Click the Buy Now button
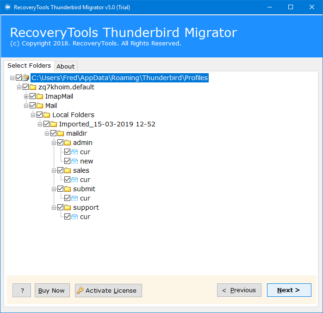 [x=52, y=290]
